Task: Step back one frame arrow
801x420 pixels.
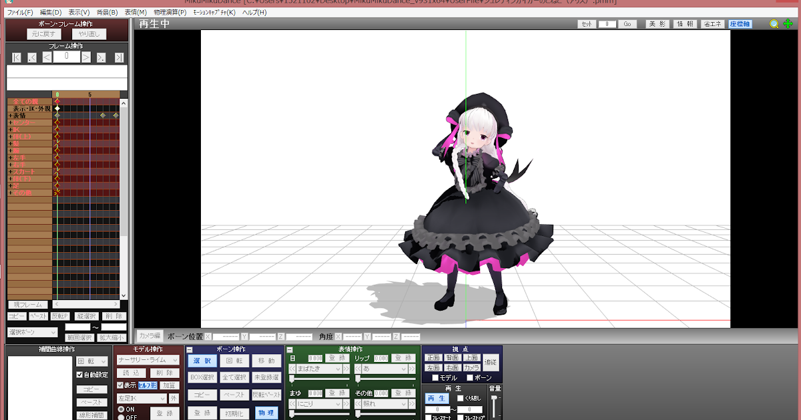Action: [x=47, y=57]
